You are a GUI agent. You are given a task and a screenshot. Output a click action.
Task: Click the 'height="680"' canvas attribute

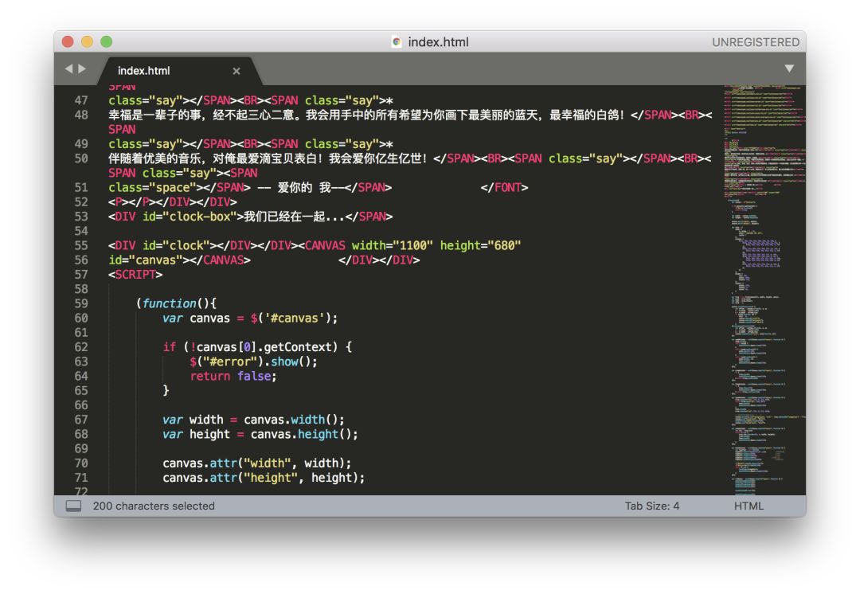point(480,245)
